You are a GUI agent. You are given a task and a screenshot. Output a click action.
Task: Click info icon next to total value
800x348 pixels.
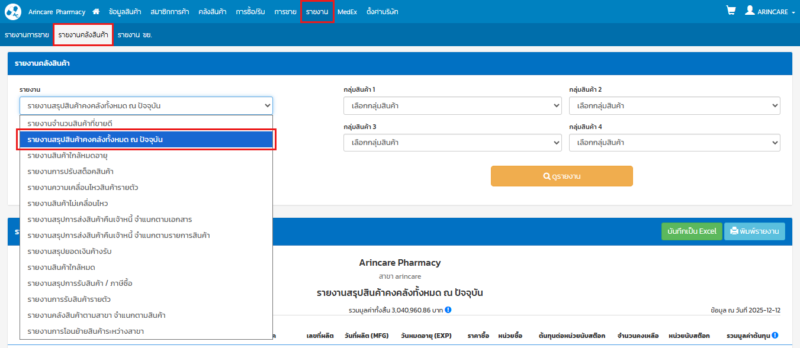448,310
